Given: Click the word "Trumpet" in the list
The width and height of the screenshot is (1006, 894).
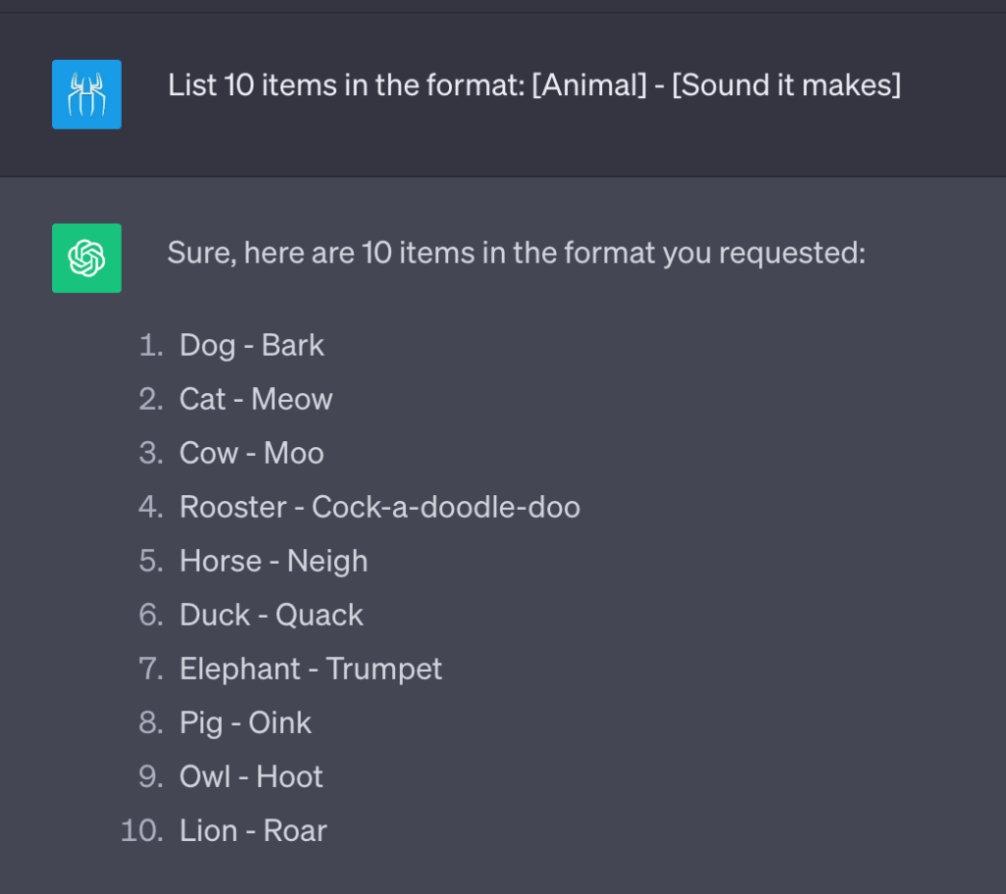Looking at the screenshot, I should click(384, 669).
